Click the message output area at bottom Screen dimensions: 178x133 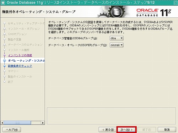click(x=111, y=116)
